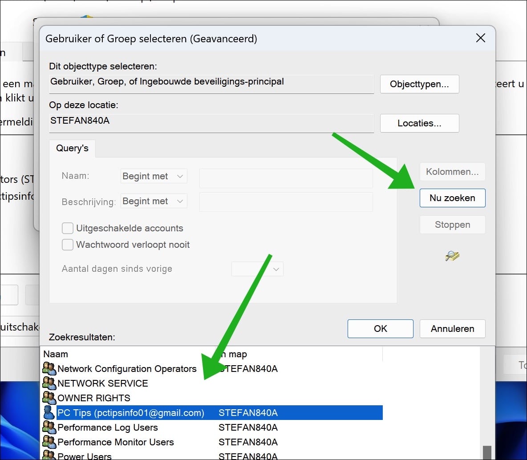Click the search results vertical scrollbar thumb
Image resolution: width=527 pixels, height=460 pixels.
click(487, 452)
